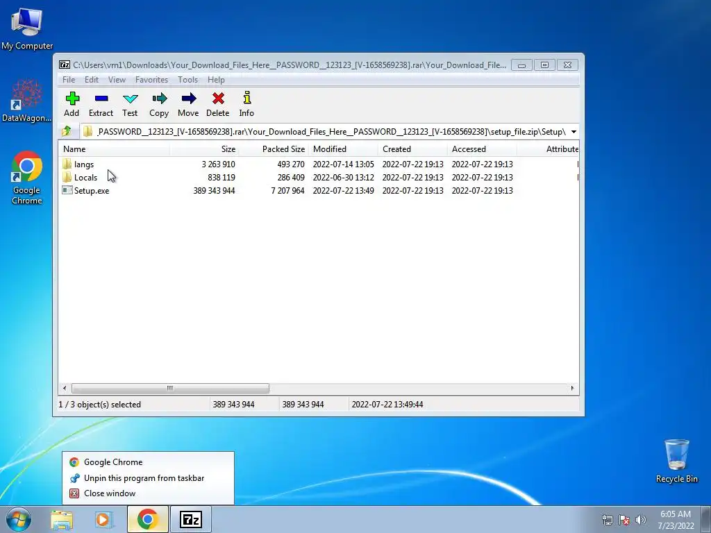Open the Info tool
Screen dimensions: 711x533
coord(246,105)
